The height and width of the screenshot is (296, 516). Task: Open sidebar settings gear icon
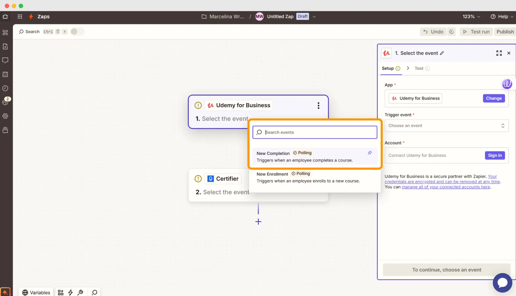pos(5,116)
